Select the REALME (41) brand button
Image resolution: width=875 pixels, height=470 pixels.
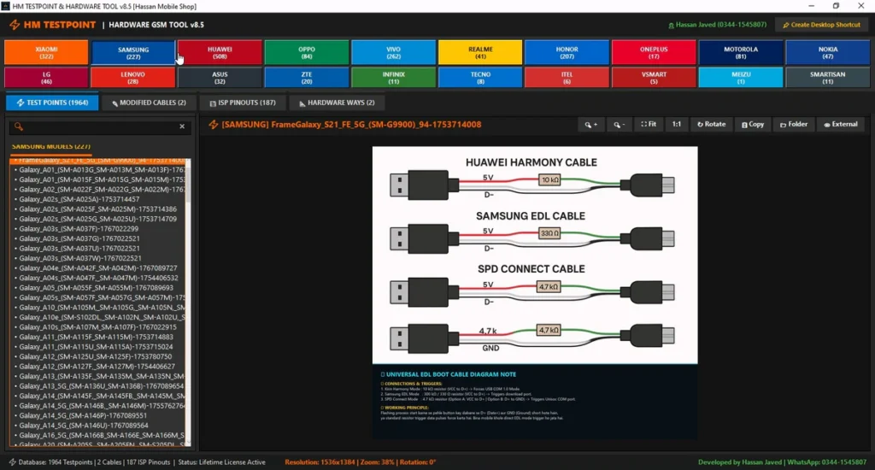[480, 52]
